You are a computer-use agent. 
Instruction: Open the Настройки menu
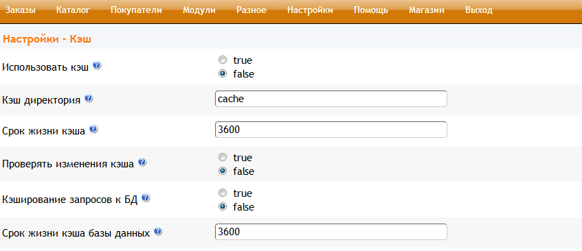pos(310,10)
